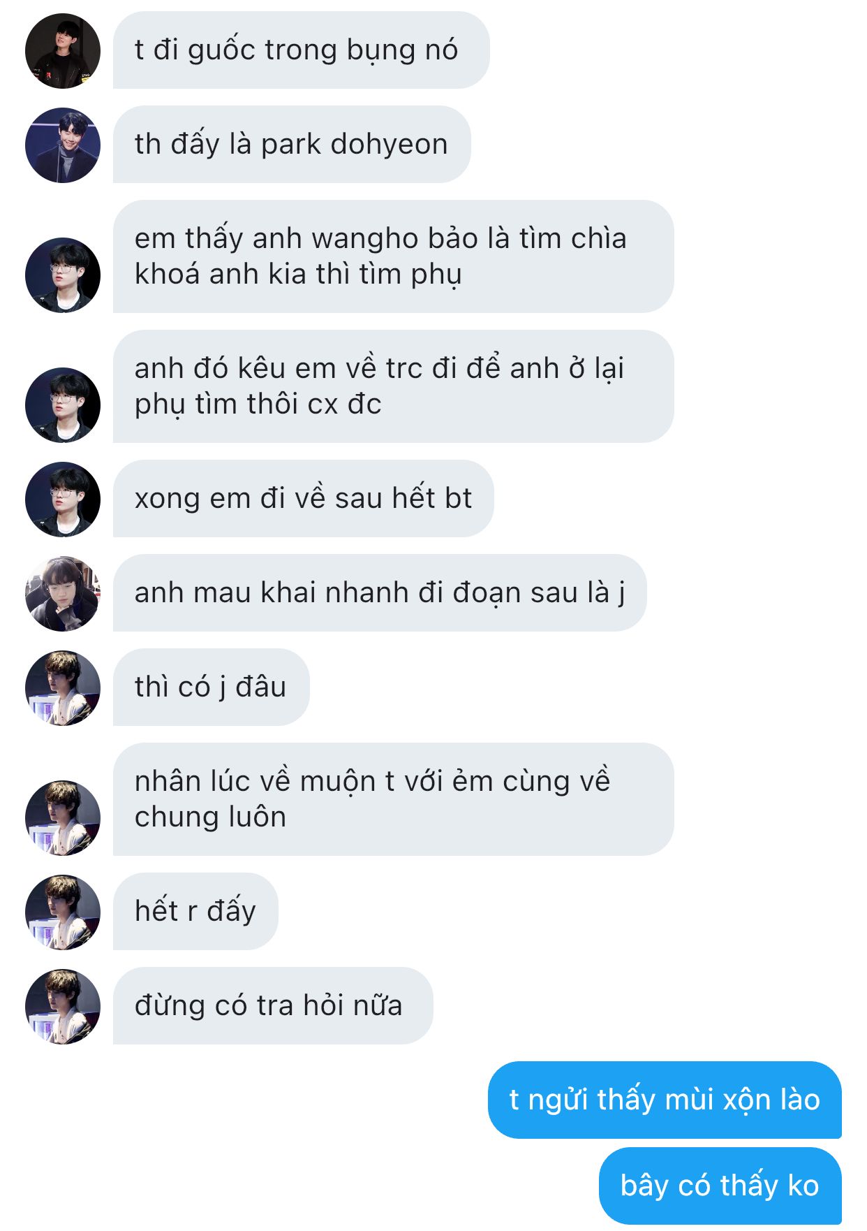Tap avatar beside 't đi guốc trong bụng nó'
This screenshot has height=1231, width=867.
(63, 51)
